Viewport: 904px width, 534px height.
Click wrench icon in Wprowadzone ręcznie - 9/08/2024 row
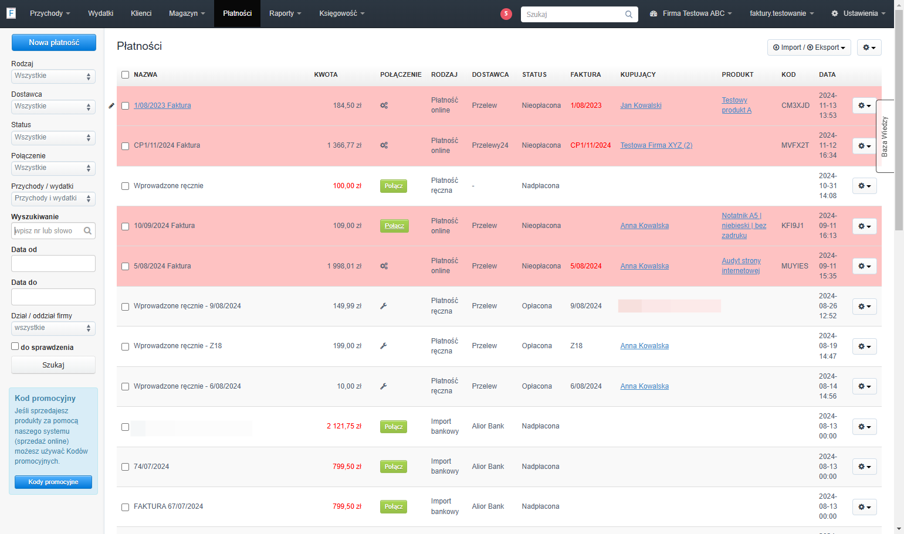click(384, 306)
